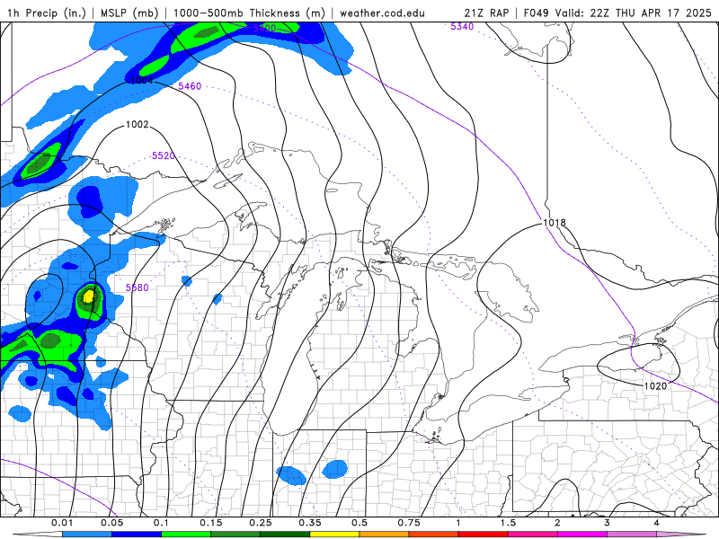Click the 0.01 legend value

62,523
